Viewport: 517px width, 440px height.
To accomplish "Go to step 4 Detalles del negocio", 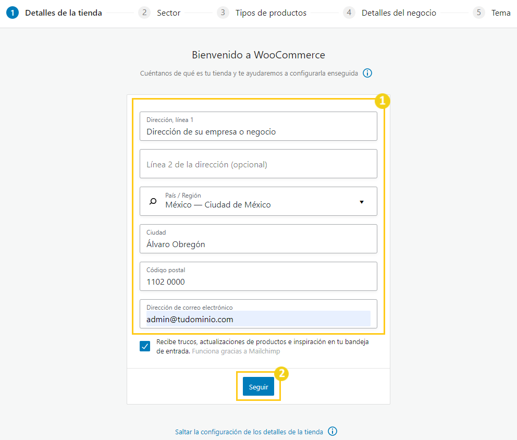I will point(389,13).
